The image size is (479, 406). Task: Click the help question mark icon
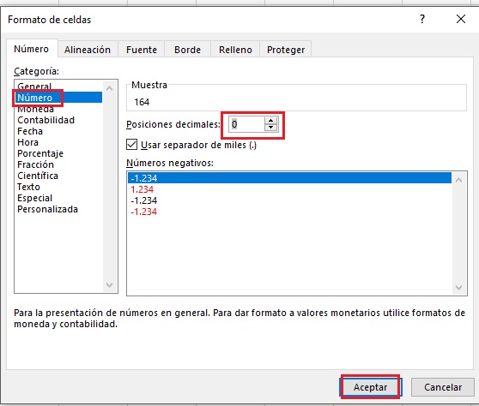[422, 19]
